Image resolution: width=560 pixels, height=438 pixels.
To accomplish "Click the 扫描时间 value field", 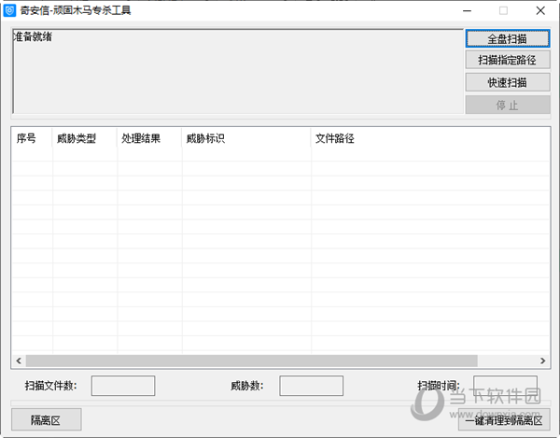I will (x=505, y=386).
